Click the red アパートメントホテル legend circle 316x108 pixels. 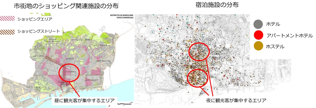point(258,35)
